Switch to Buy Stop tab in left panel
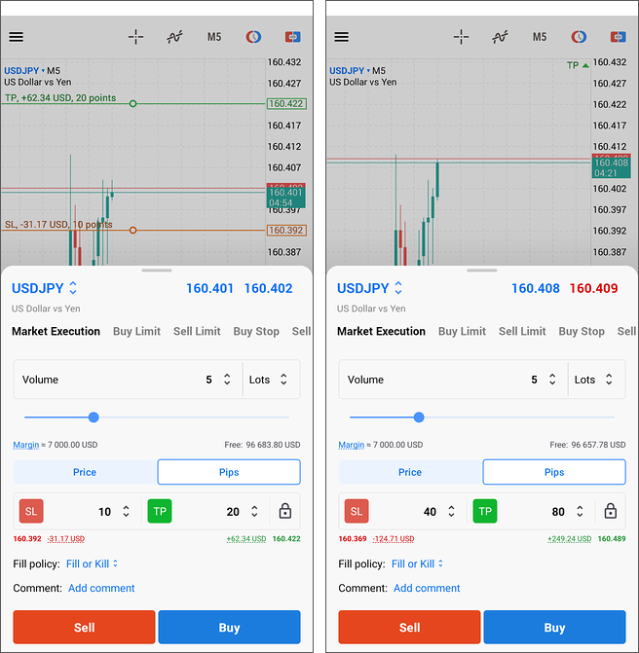 tap(256, 331)
